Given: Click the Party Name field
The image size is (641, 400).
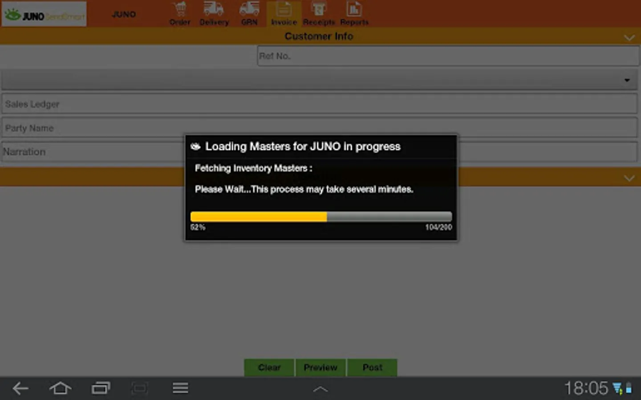Looking at the screenshot, I should click(319, 128).
